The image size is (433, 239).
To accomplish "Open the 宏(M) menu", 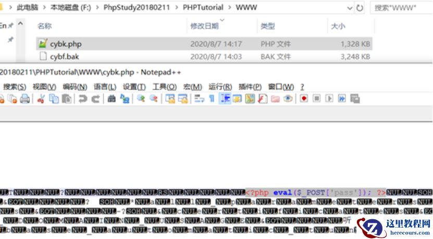I will click(192, 87).
